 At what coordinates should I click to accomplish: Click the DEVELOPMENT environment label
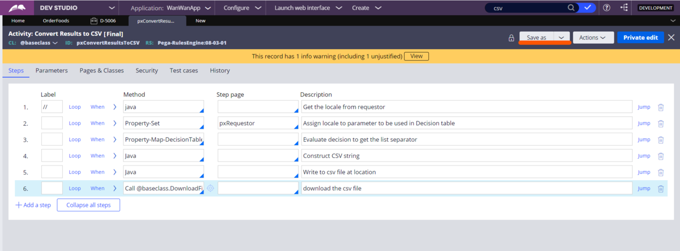(x=656, y=8)
